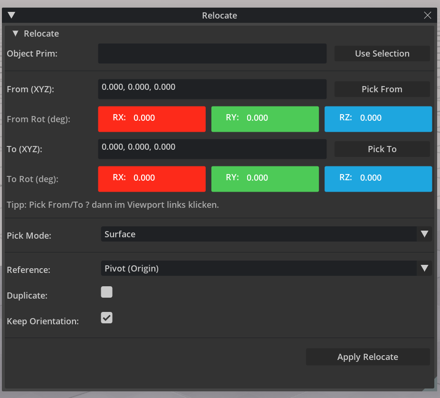
Task: Click the From Rot (deg): label
Action: [38, 119]
